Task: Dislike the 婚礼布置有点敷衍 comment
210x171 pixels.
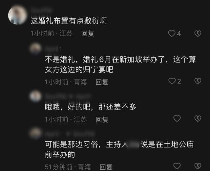Action: tap(198, 33)
